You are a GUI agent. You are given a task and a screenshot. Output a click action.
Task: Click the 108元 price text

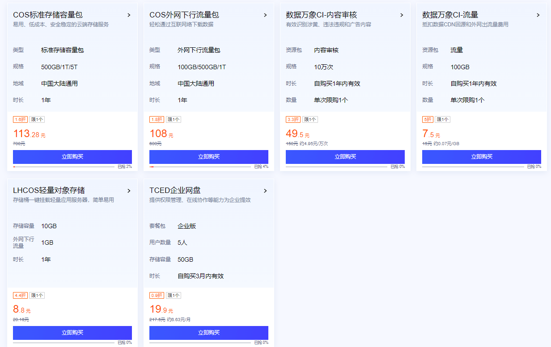161,134
